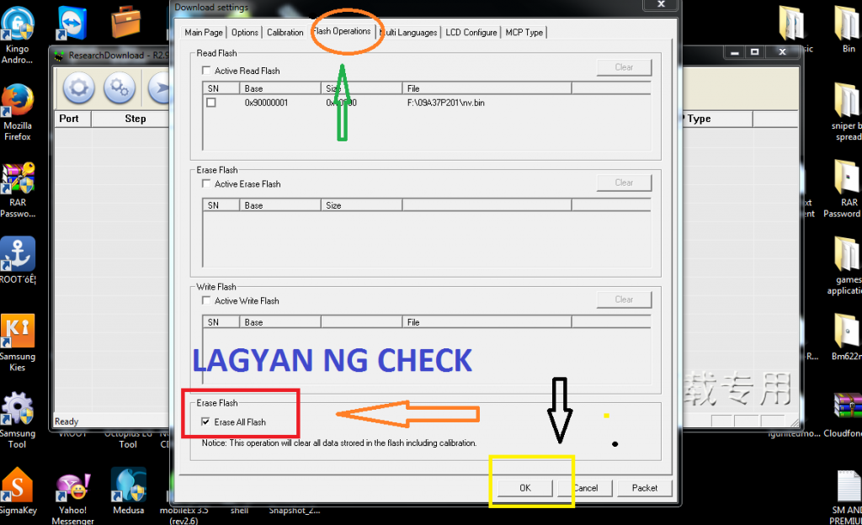Open the SigmaKey desktop icon

pyautogui.click(x=18, y=485)
